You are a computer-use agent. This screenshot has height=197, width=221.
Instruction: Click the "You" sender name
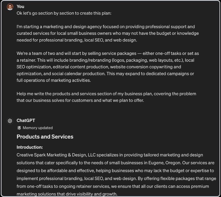coord(20,6)
